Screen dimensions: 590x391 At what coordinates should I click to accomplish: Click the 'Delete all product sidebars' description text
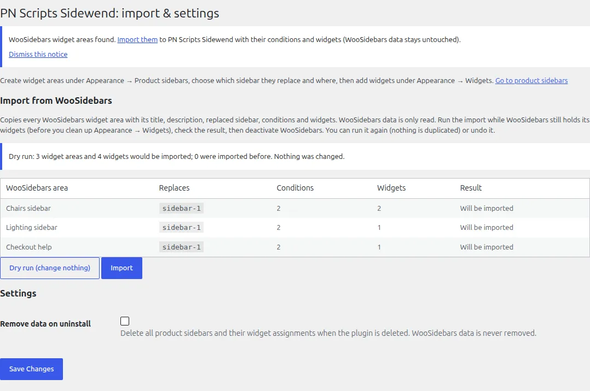tap(328, 333)
